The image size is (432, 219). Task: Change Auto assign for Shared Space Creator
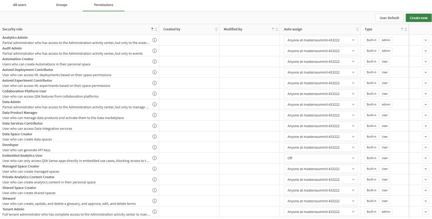click(x=321, y=190)
